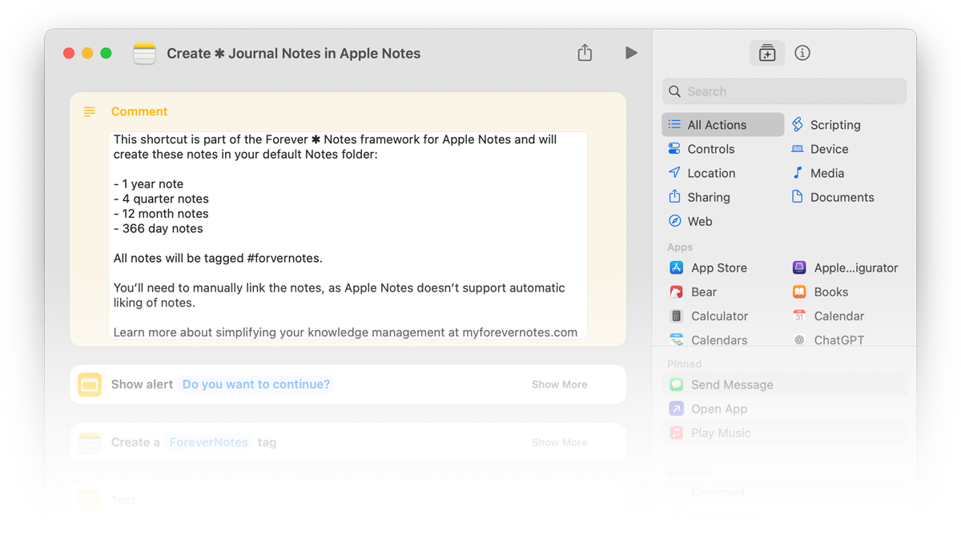Screen dimensions: 961x539
Task: Expand Show More on Create tag action
Action: coord(560,442)
